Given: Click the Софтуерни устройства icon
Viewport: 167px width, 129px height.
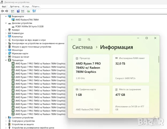Looking at the screenshot, I should 9,121.
